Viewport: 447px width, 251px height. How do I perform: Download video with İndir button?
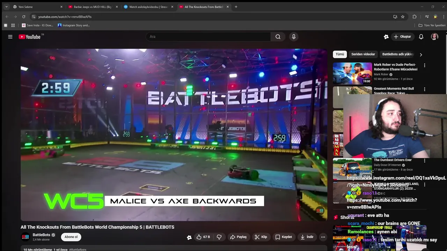click(x=307, y=237)
